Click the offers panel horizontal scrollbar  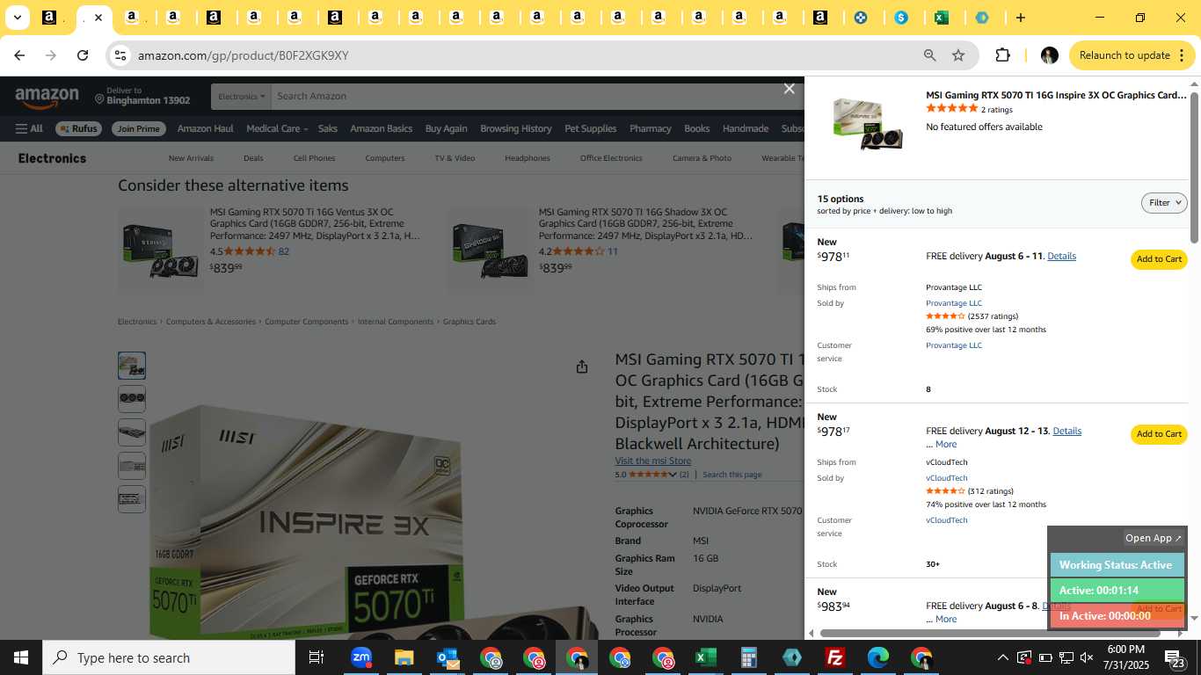990,633
